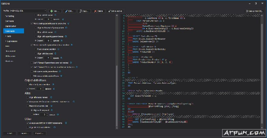267x138 pixels.
Task: Click the Reset button
Action: [10, 133]
